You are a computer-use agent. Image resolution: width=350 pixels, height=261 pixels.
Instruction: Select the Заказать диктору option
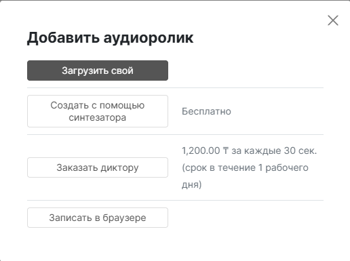click(x=98, y=167)
